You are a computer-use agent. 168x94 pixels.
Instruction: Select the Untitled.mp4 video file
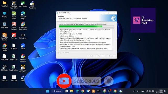pyautogui.click(x=23, y=36)
